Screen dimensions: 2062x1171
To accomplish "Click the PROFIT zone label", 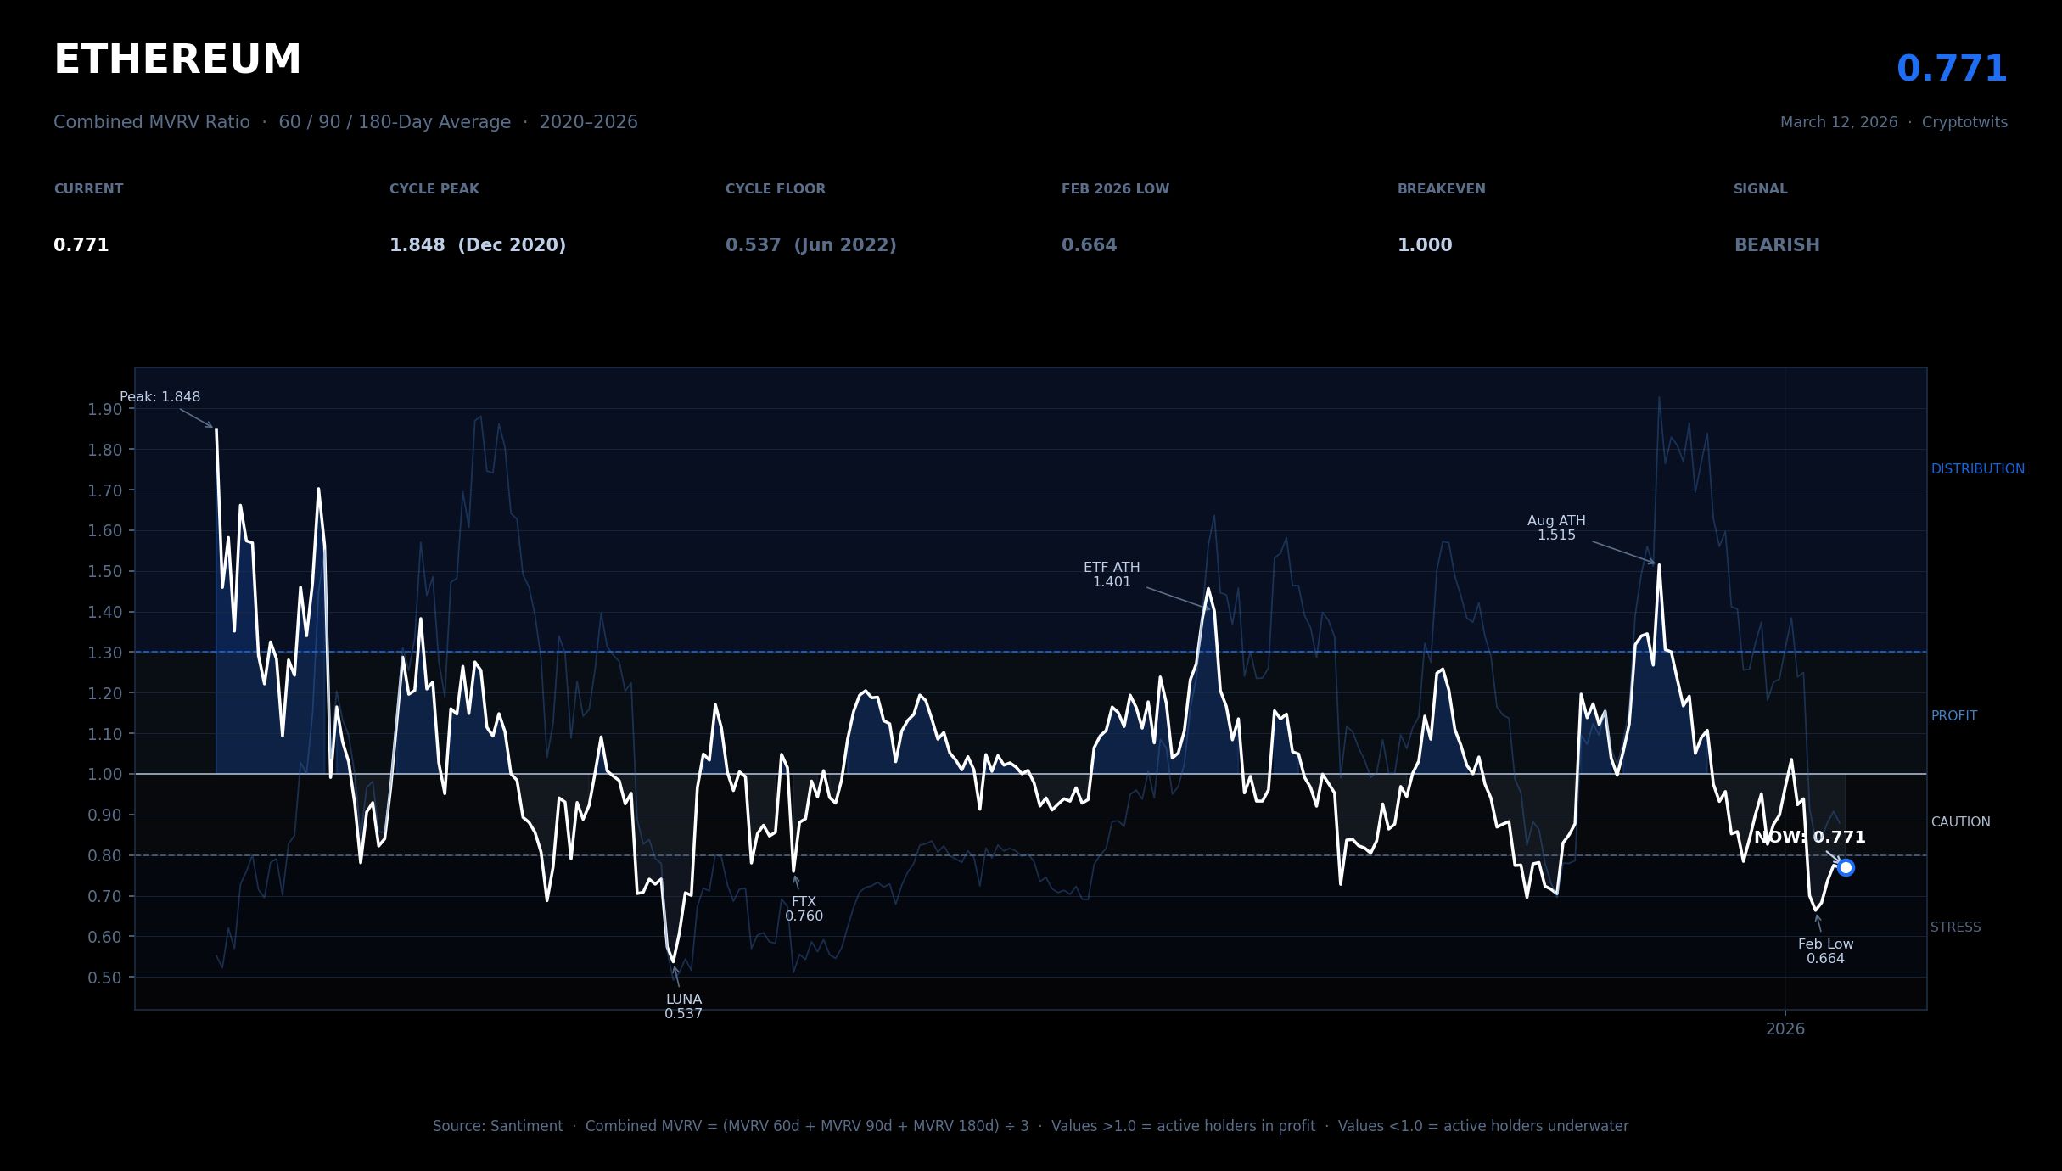I will point(1953,716).
